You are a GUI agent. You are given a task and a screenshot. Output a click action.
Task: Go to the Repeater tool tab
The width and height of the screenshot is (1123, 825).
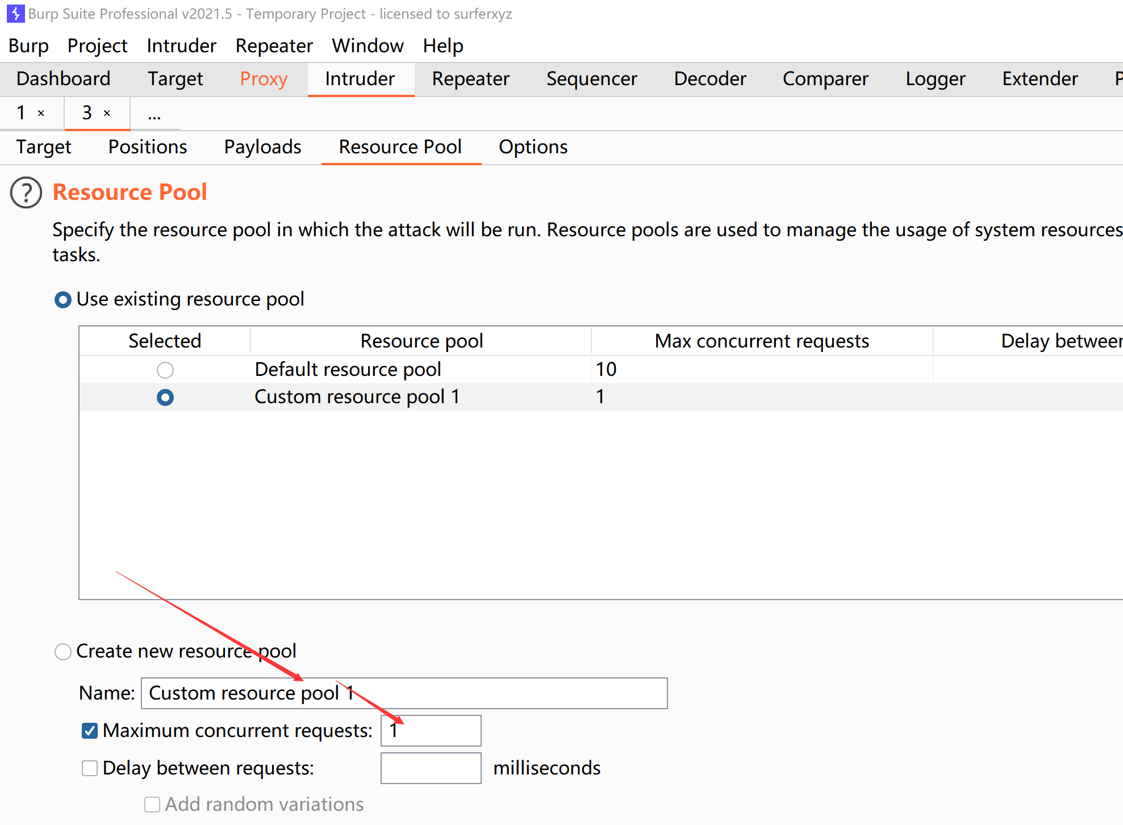tap(470, 79)
